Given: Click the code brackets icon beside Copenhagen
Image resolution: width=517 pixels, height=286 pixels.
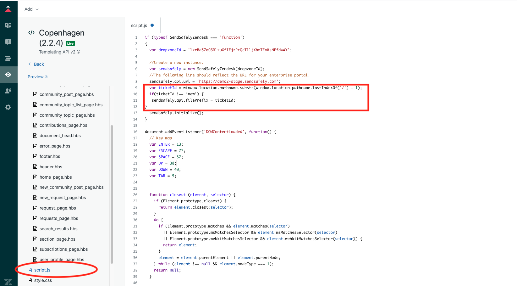Looking at the screenshot, I should 31,32.
